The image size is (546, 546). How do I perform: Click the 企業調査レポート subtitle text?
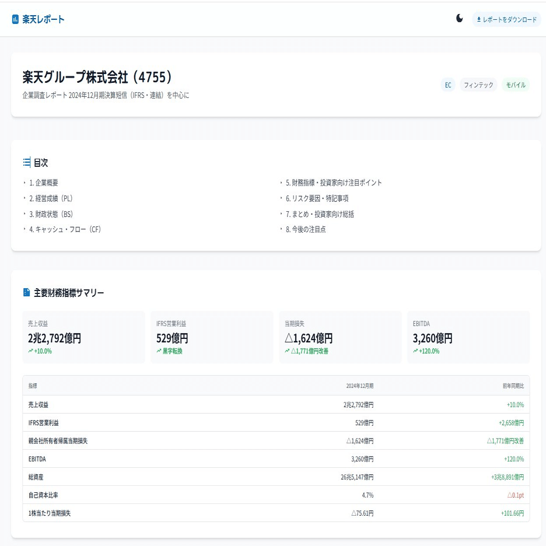coord(106,95)
